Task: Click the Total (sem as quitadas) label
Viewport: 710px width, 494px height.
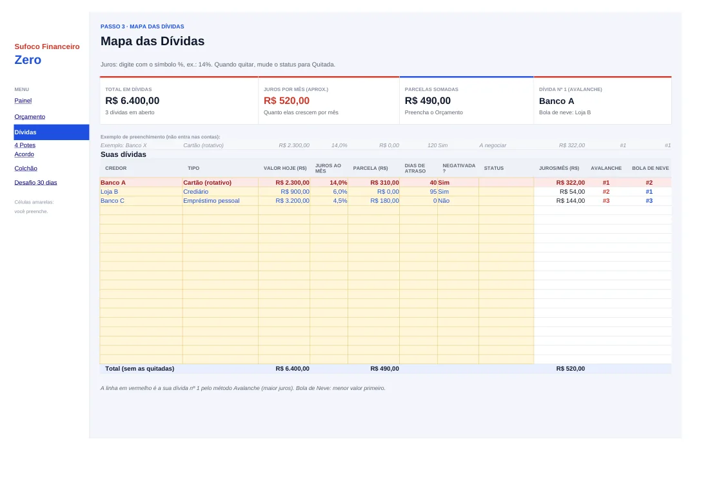Action: [139, 369]
